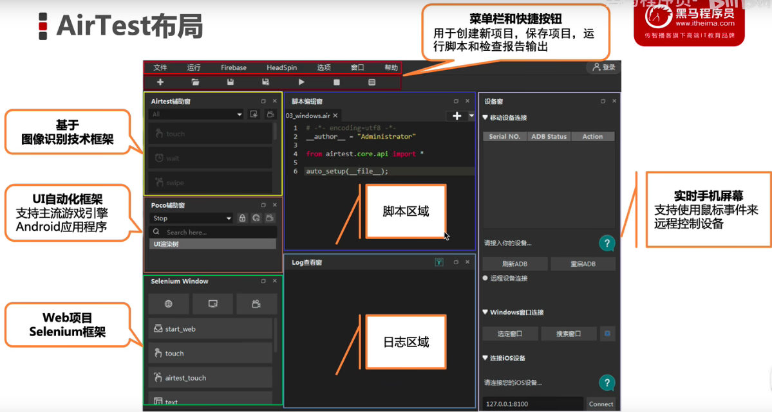Click the Action column header

pos(592,136)
